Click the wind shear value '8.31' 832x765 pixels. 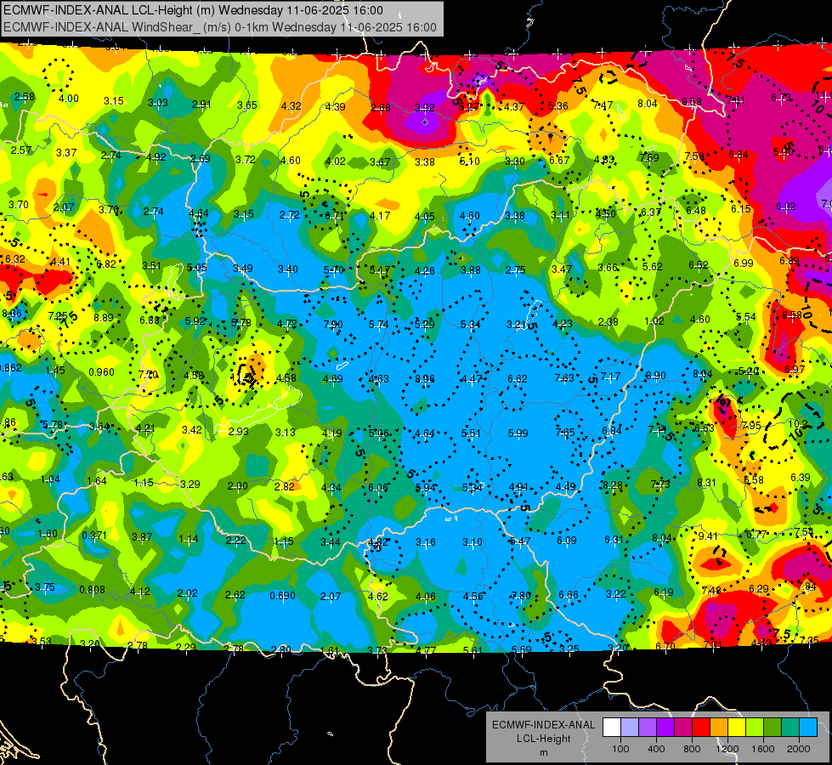706,483
